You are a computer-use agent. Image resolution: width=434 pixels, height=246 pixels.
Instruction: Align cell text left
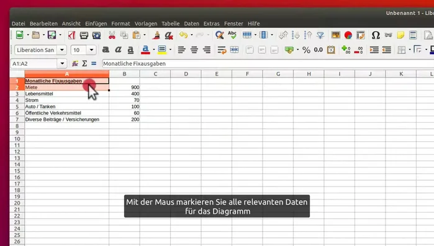tap(181, 50)
